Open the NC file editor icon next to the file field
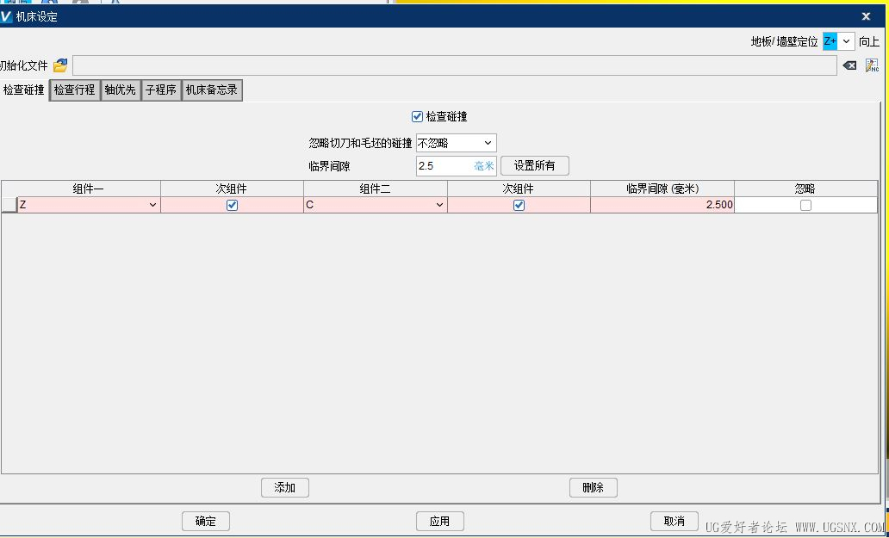The height and width of the screenshot is (538, 889). pyautogui.click(x=872, y=65)
